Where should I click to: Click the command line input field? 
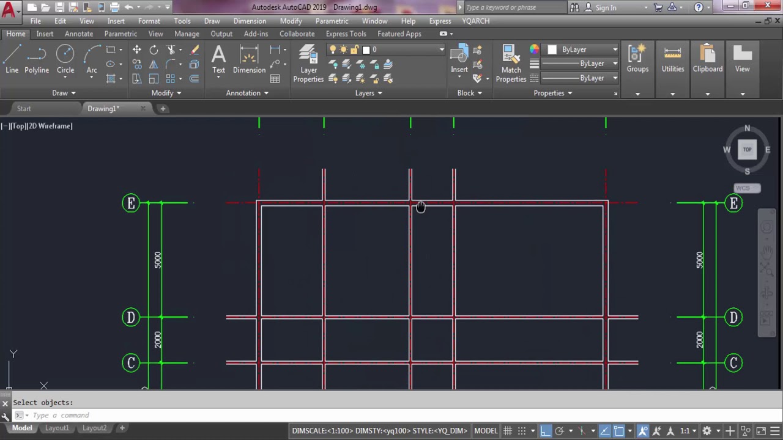pyautogui.click(x=391, y=415)
